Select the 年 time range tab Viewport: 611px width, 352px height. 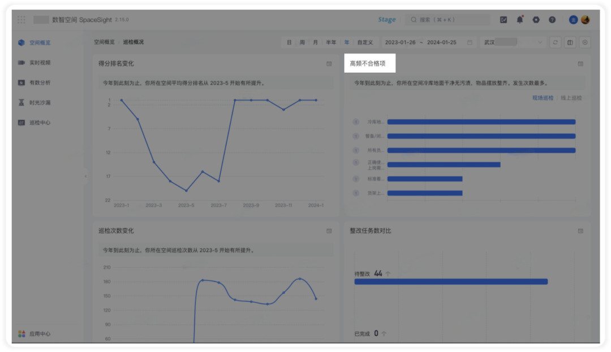346,42
